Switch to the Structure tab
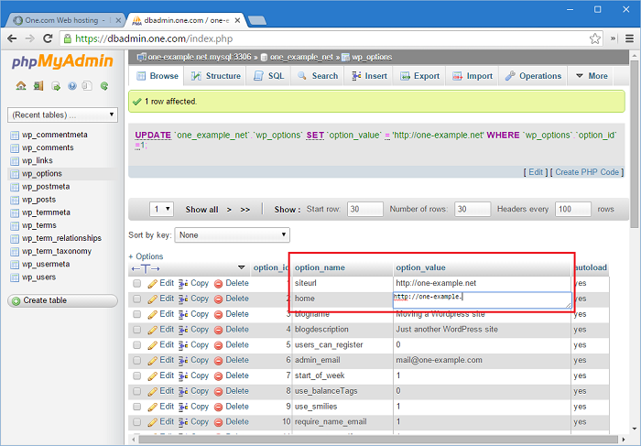The height and width of the screenshot is (446, 641). click(x=216, y=76)
